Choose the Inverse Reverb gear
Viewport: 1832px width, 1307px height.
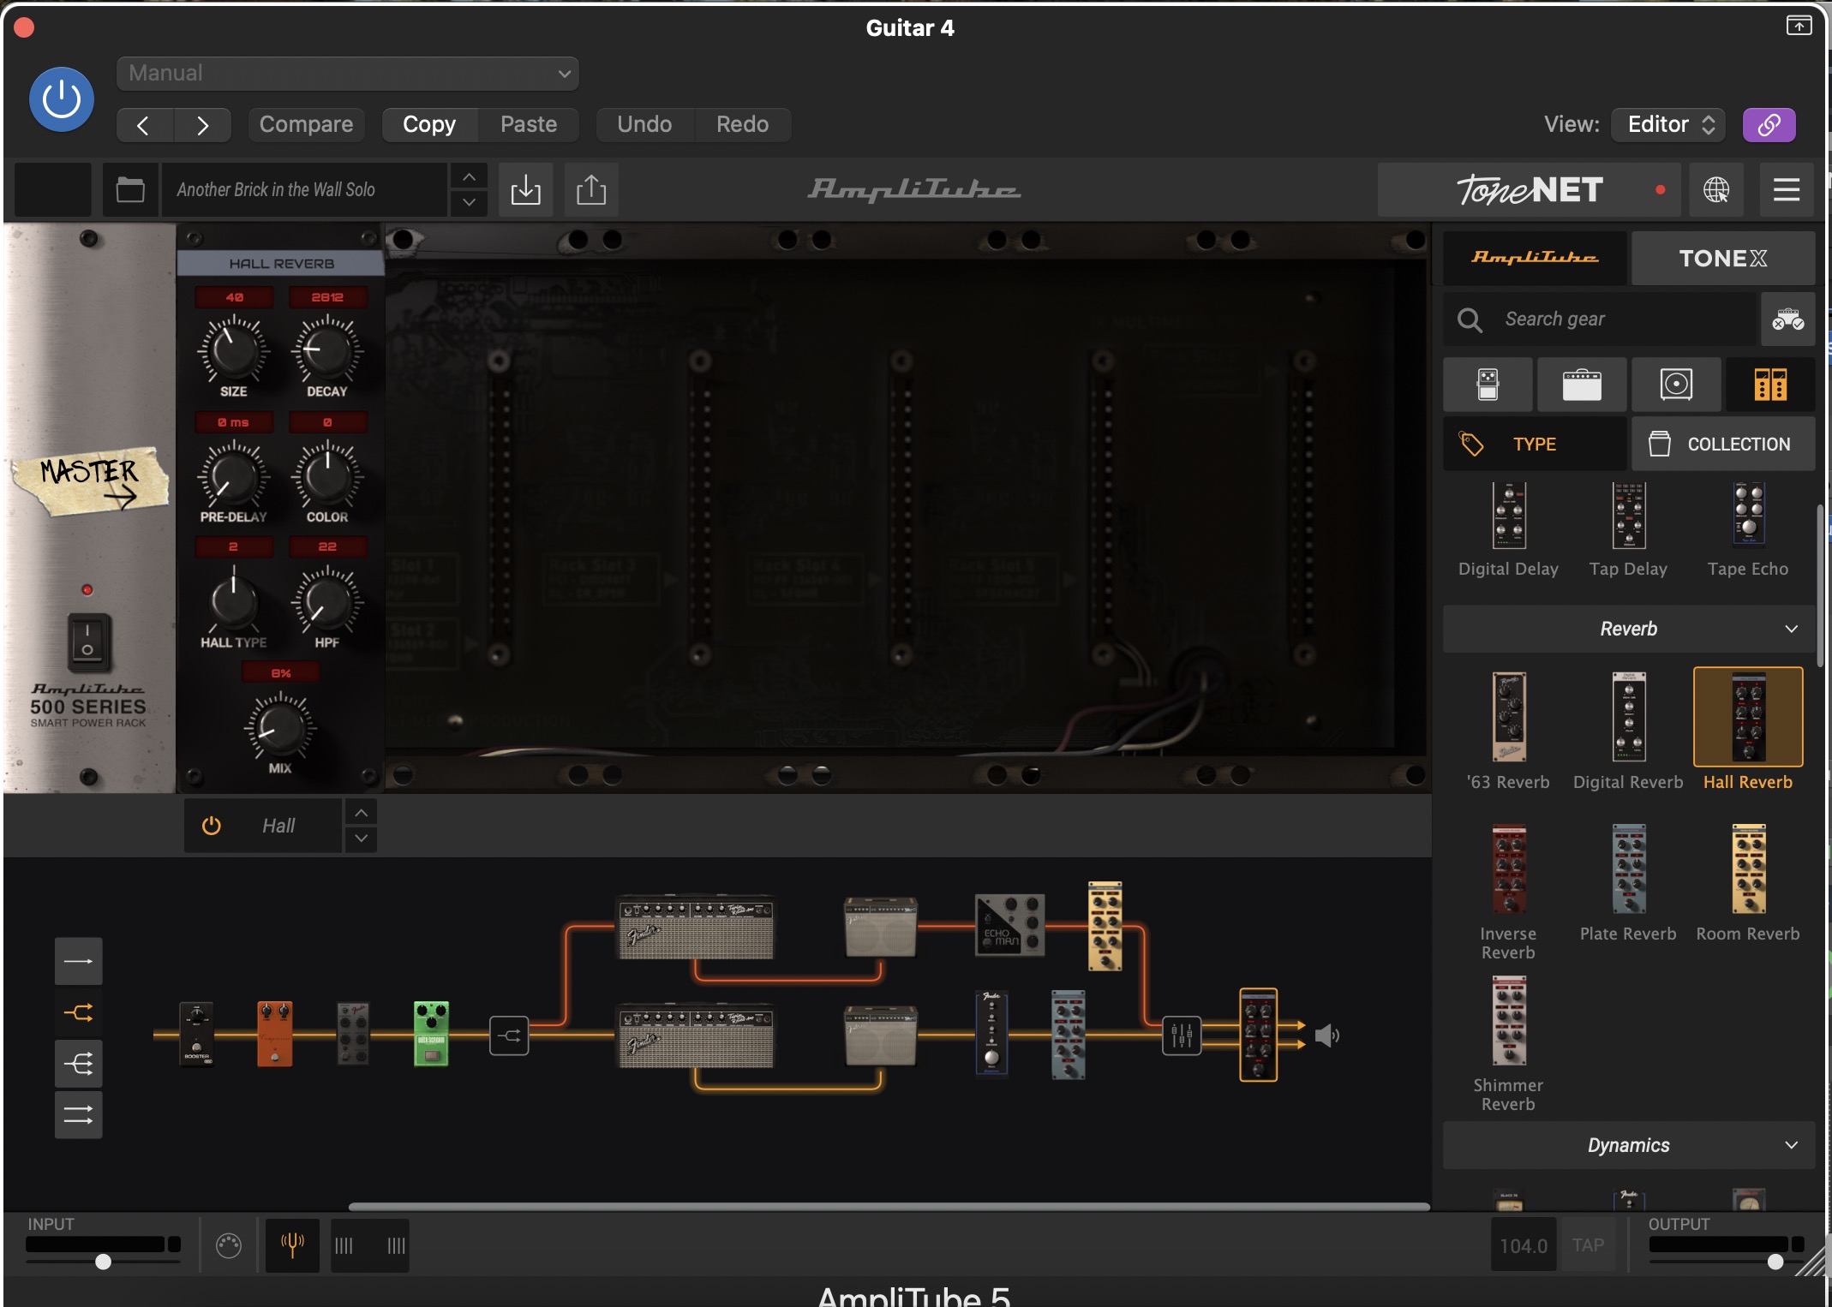1509,869
